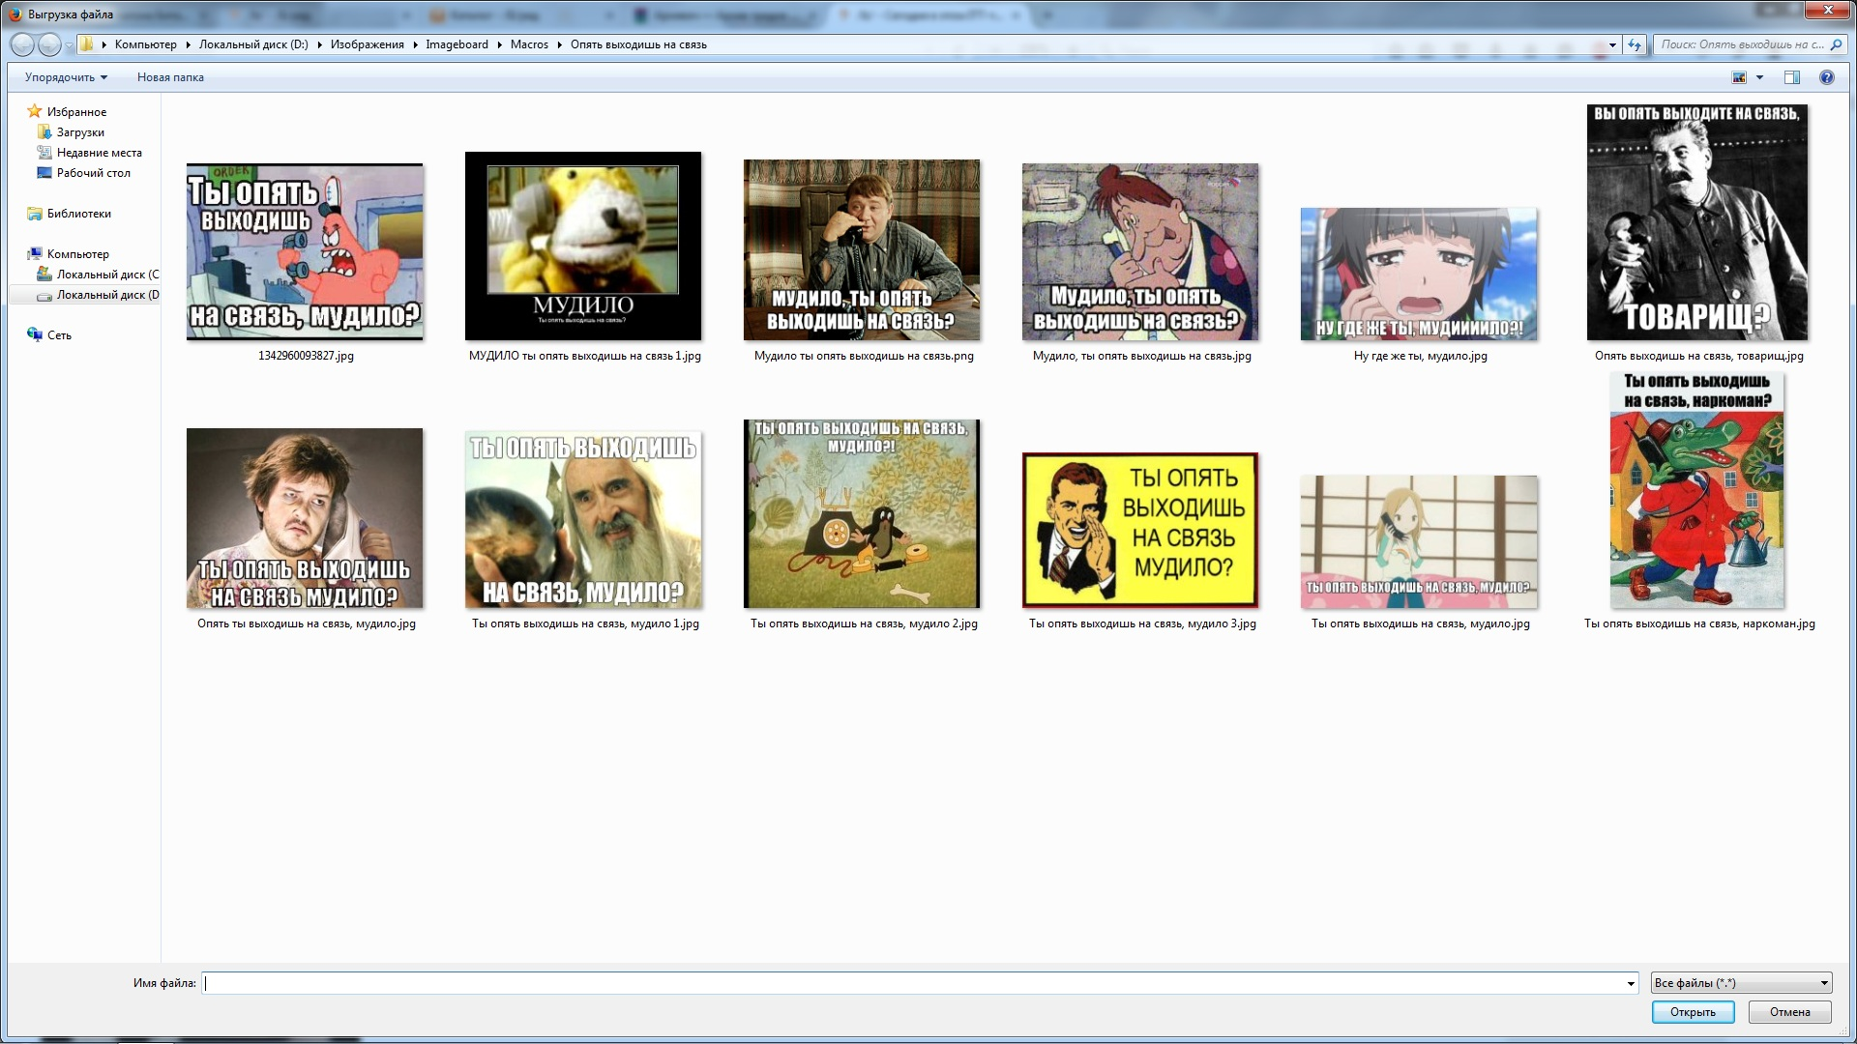Viewport: 1857px width, 1044px height.
Task: Expand arrow after Imageboard breadcrumb
Action: click(500, 44)
